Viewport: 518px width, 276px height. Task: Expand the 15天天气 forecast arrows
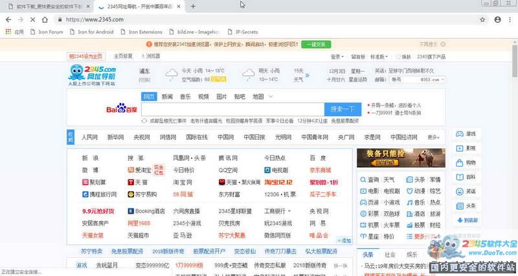coord(307,75)
